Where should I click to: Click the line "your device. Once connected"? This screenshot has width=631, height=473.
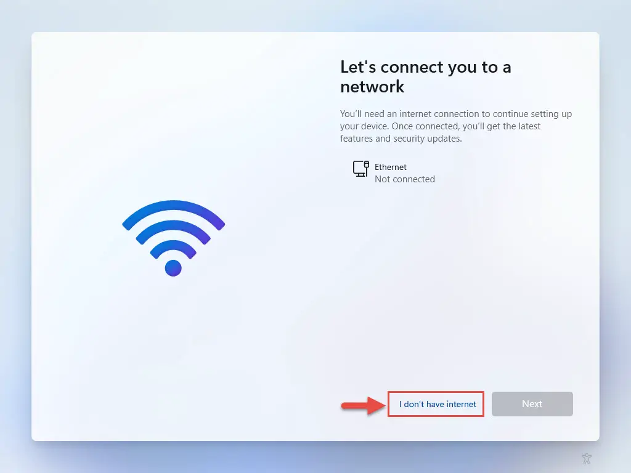(440, 126)
